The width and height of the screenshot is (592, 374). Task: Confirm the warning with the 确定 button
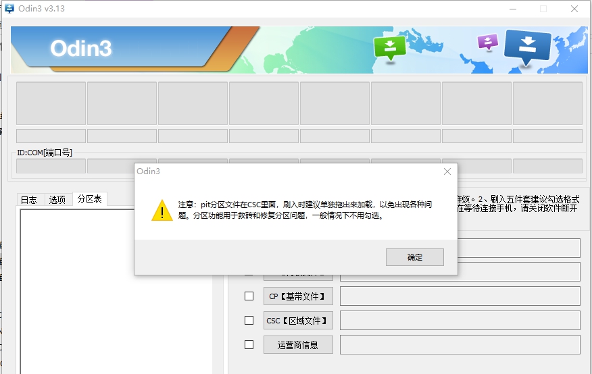(414, 257)
